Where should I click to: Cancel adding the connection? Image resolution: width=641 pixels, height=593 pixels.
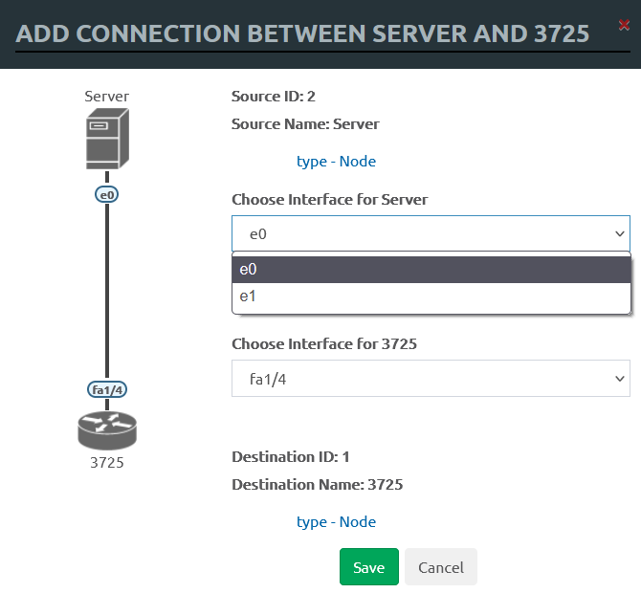[x=440, y=567]
